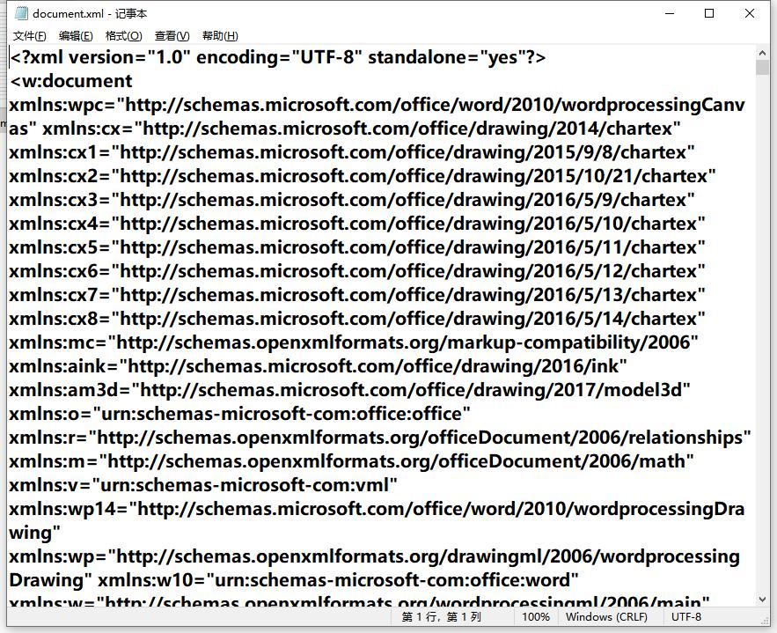Click the xmlns:m math line

tap(351, 461)
